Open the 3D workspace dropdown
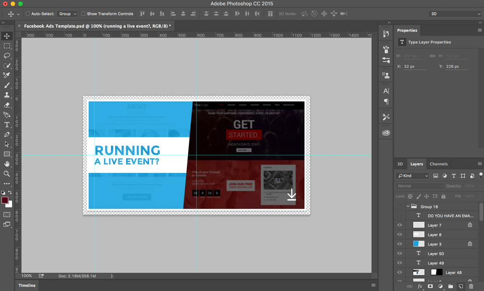Image resolution: width=484 pixels, height=291 pixels. pos(456,13)
